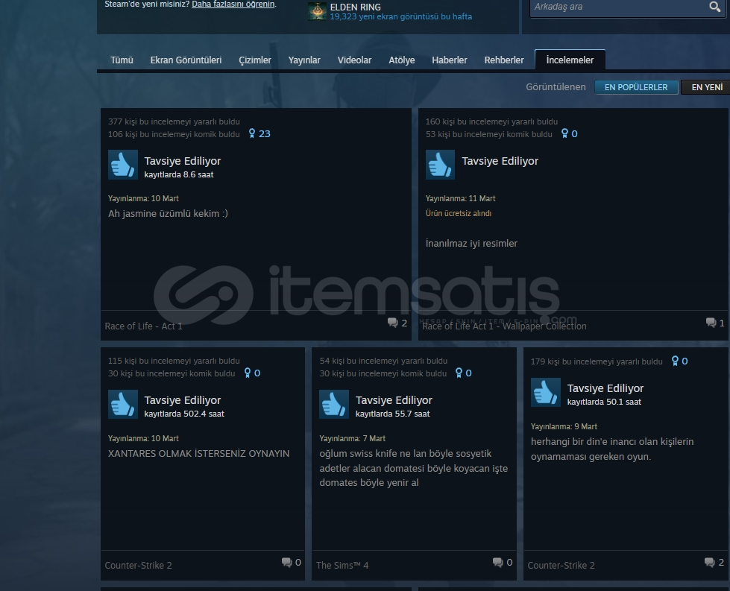Open review text 'Ah jasmine üzümlü kekim :)'
Viewport: 730px width, 591px height.
pyautogui.click(x=168, y=214)
